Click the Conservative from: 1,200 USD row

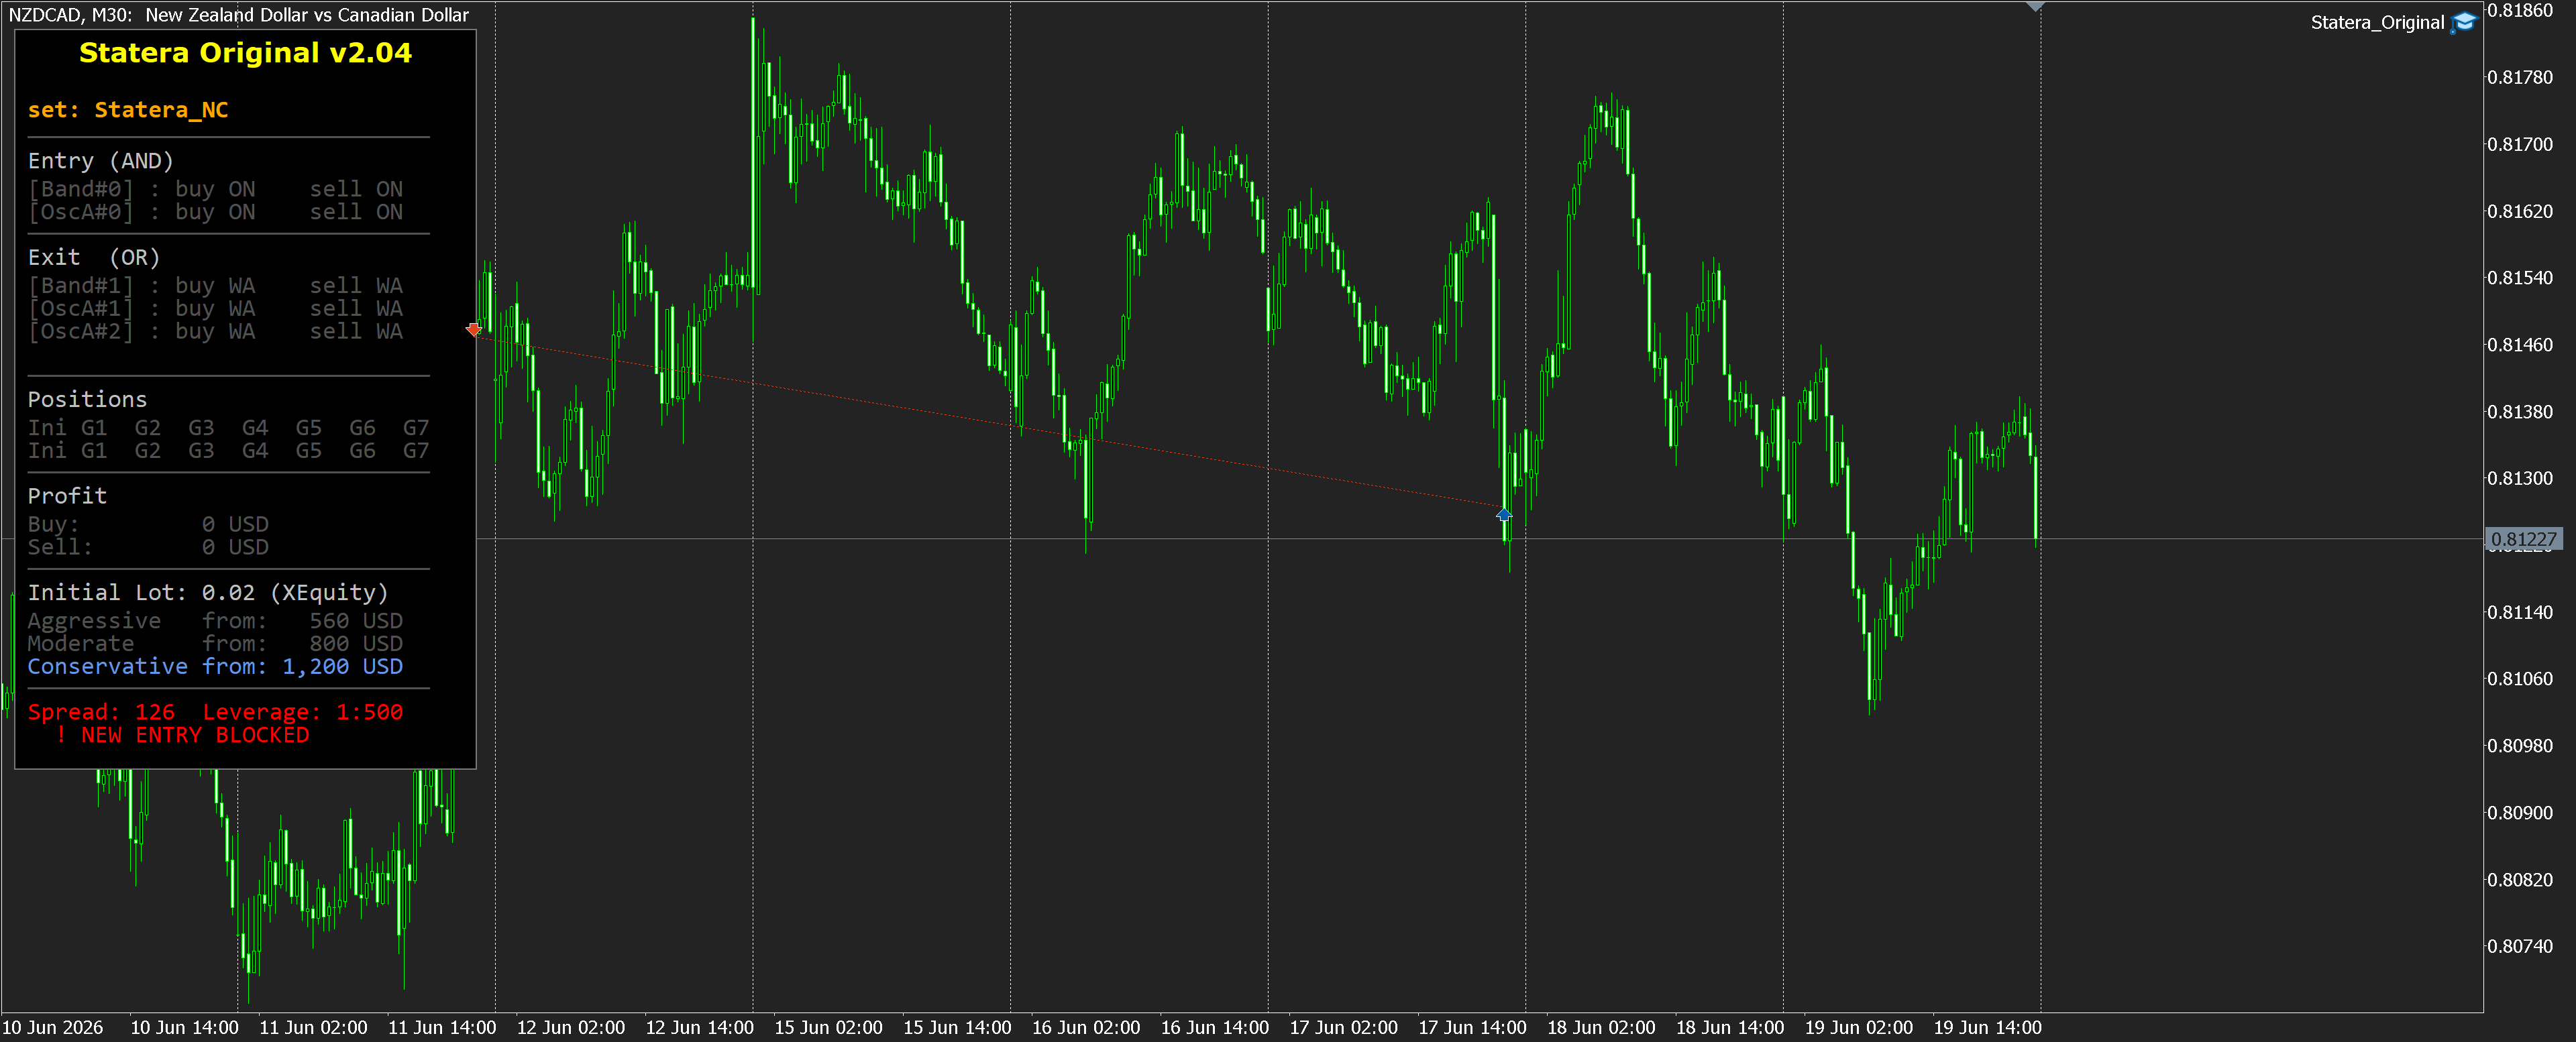[x=215, y=667]
